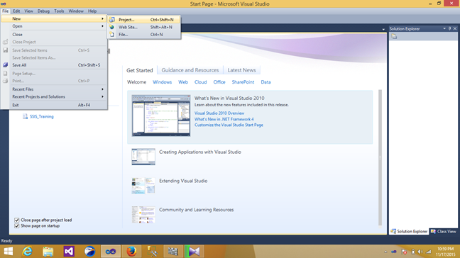Click What's New in Visual Studio thumbnail
This screenshot has width=460, height=258.
pos(160,116)
